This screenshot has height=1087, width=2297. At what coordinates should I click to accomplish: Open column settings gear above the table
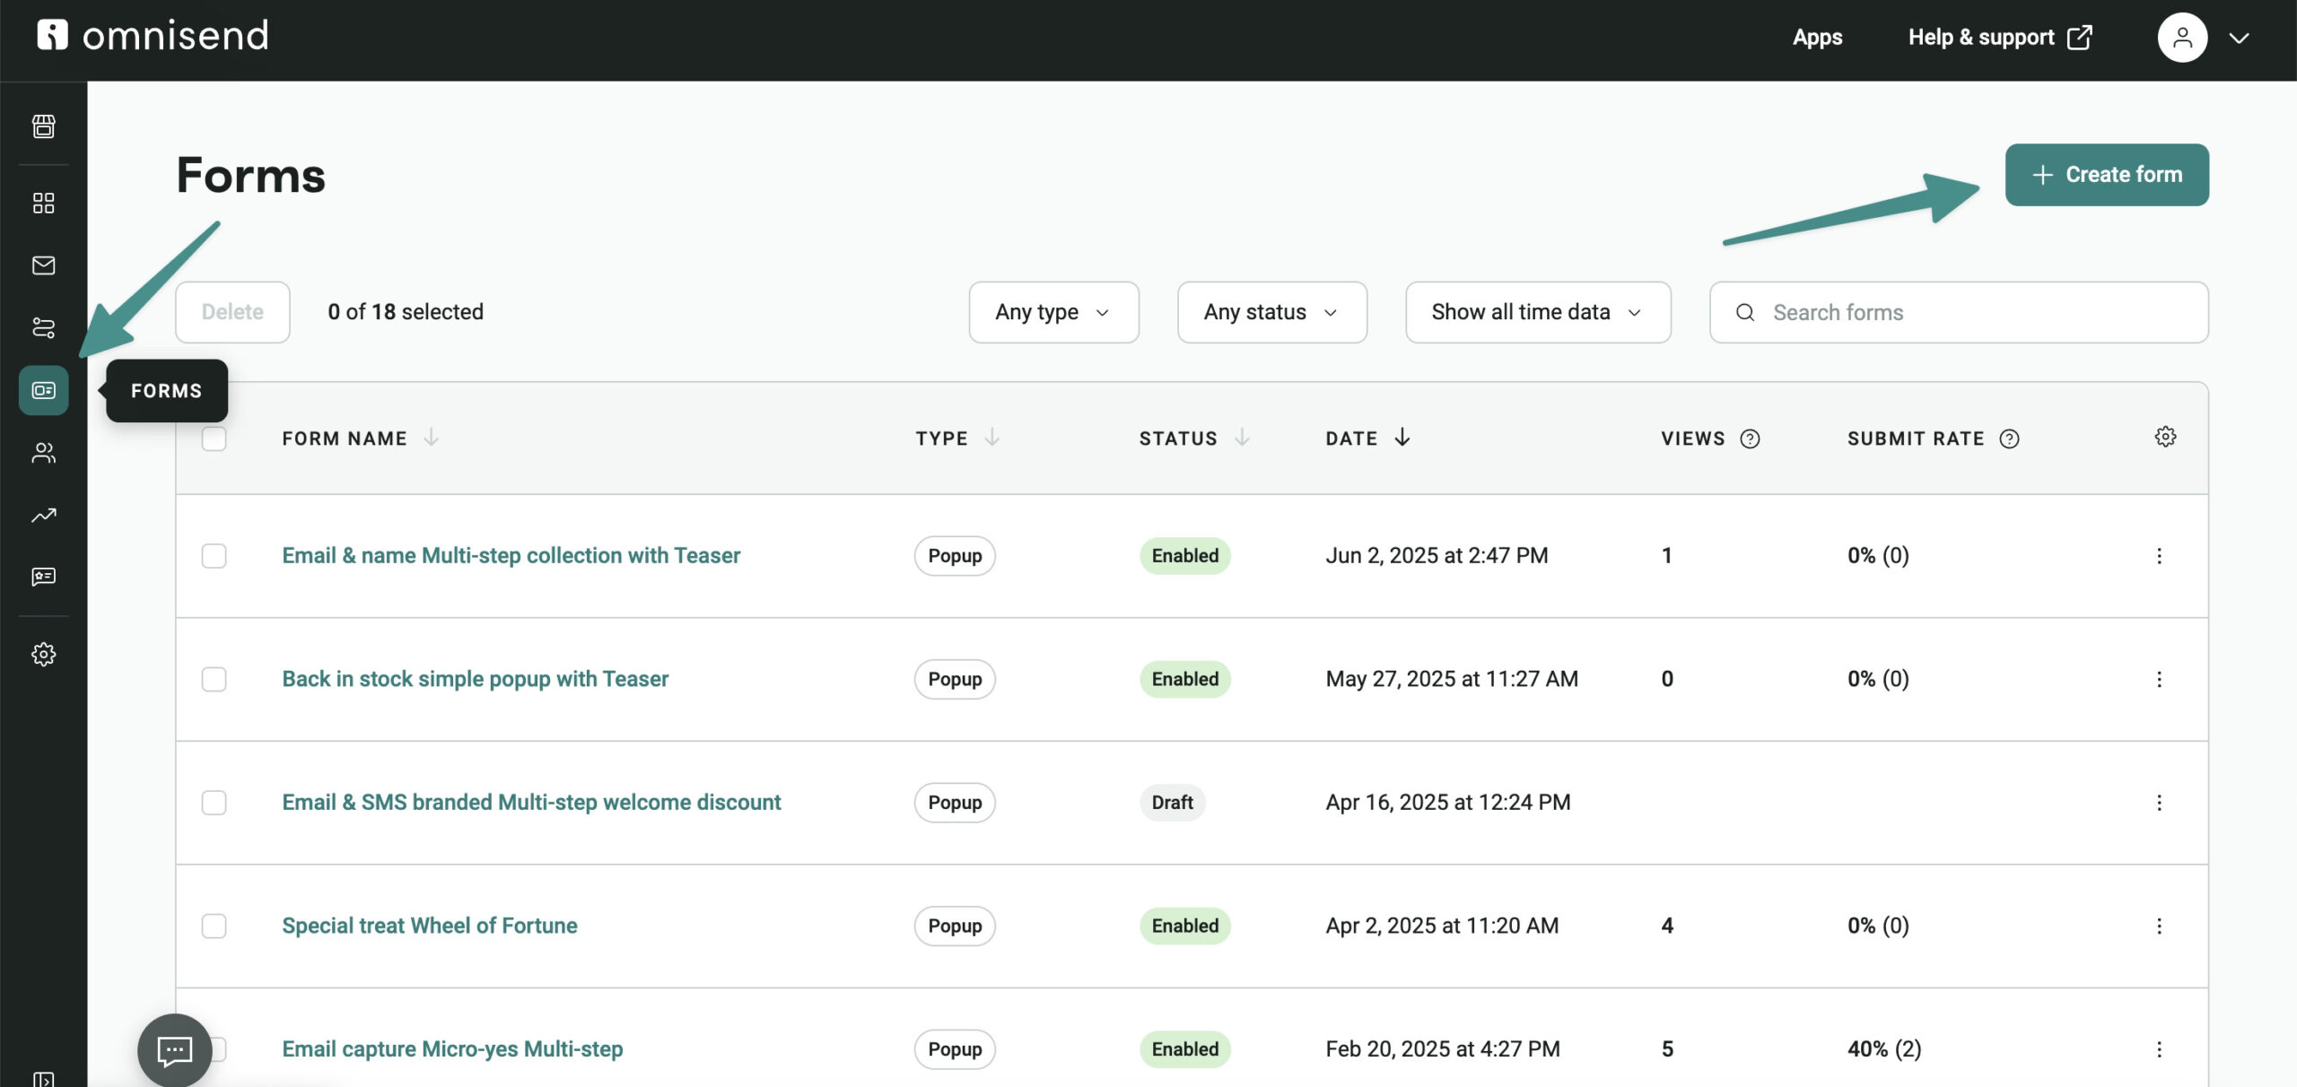click(x=2166, y=437)
